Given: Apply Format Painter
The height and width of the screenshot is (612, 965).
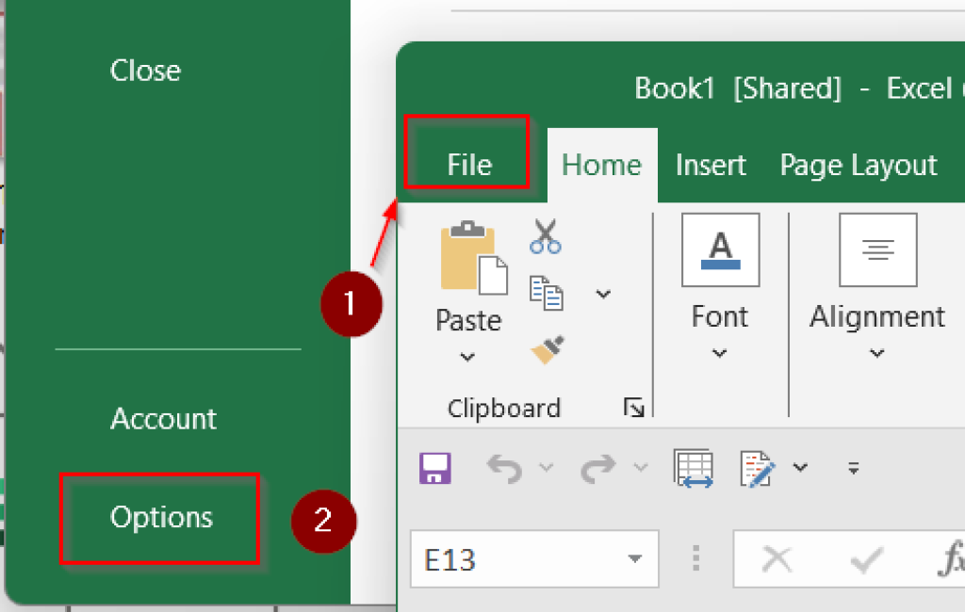Looking at the screenshot, I should 545,348.
